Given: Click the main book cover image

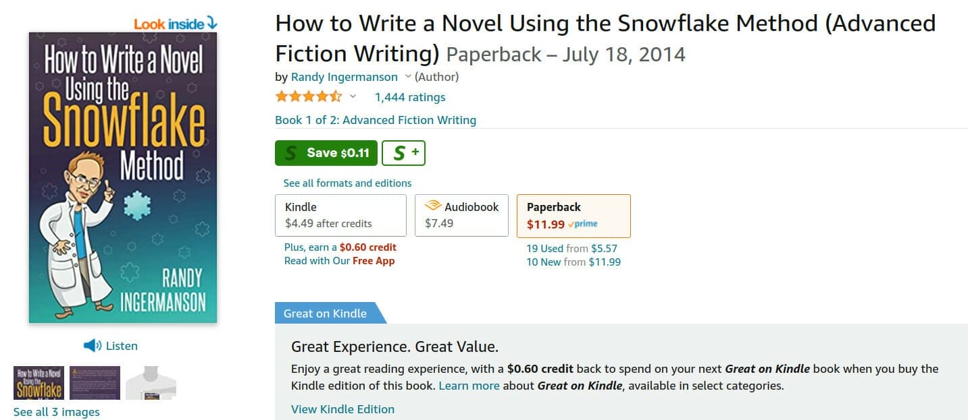Looking at the screenshot, I should click(x=123, y=177).
